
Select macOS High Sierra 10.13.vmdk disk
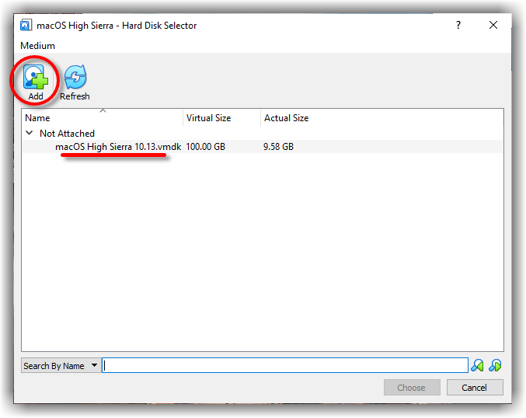(x=117, y=147)
